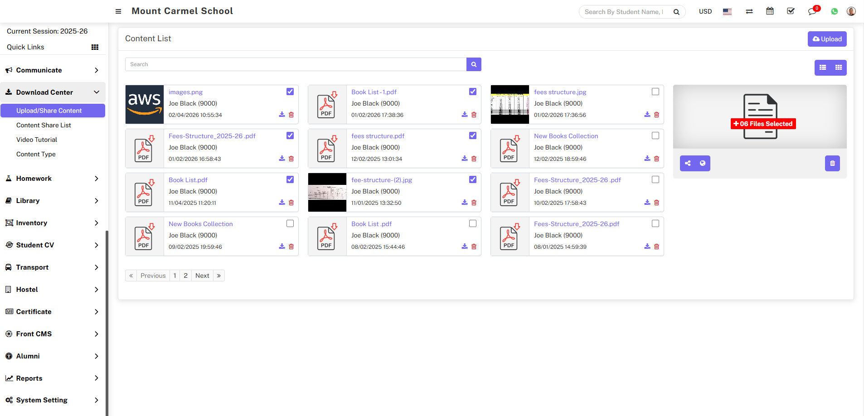Click the Upload button

827,39
